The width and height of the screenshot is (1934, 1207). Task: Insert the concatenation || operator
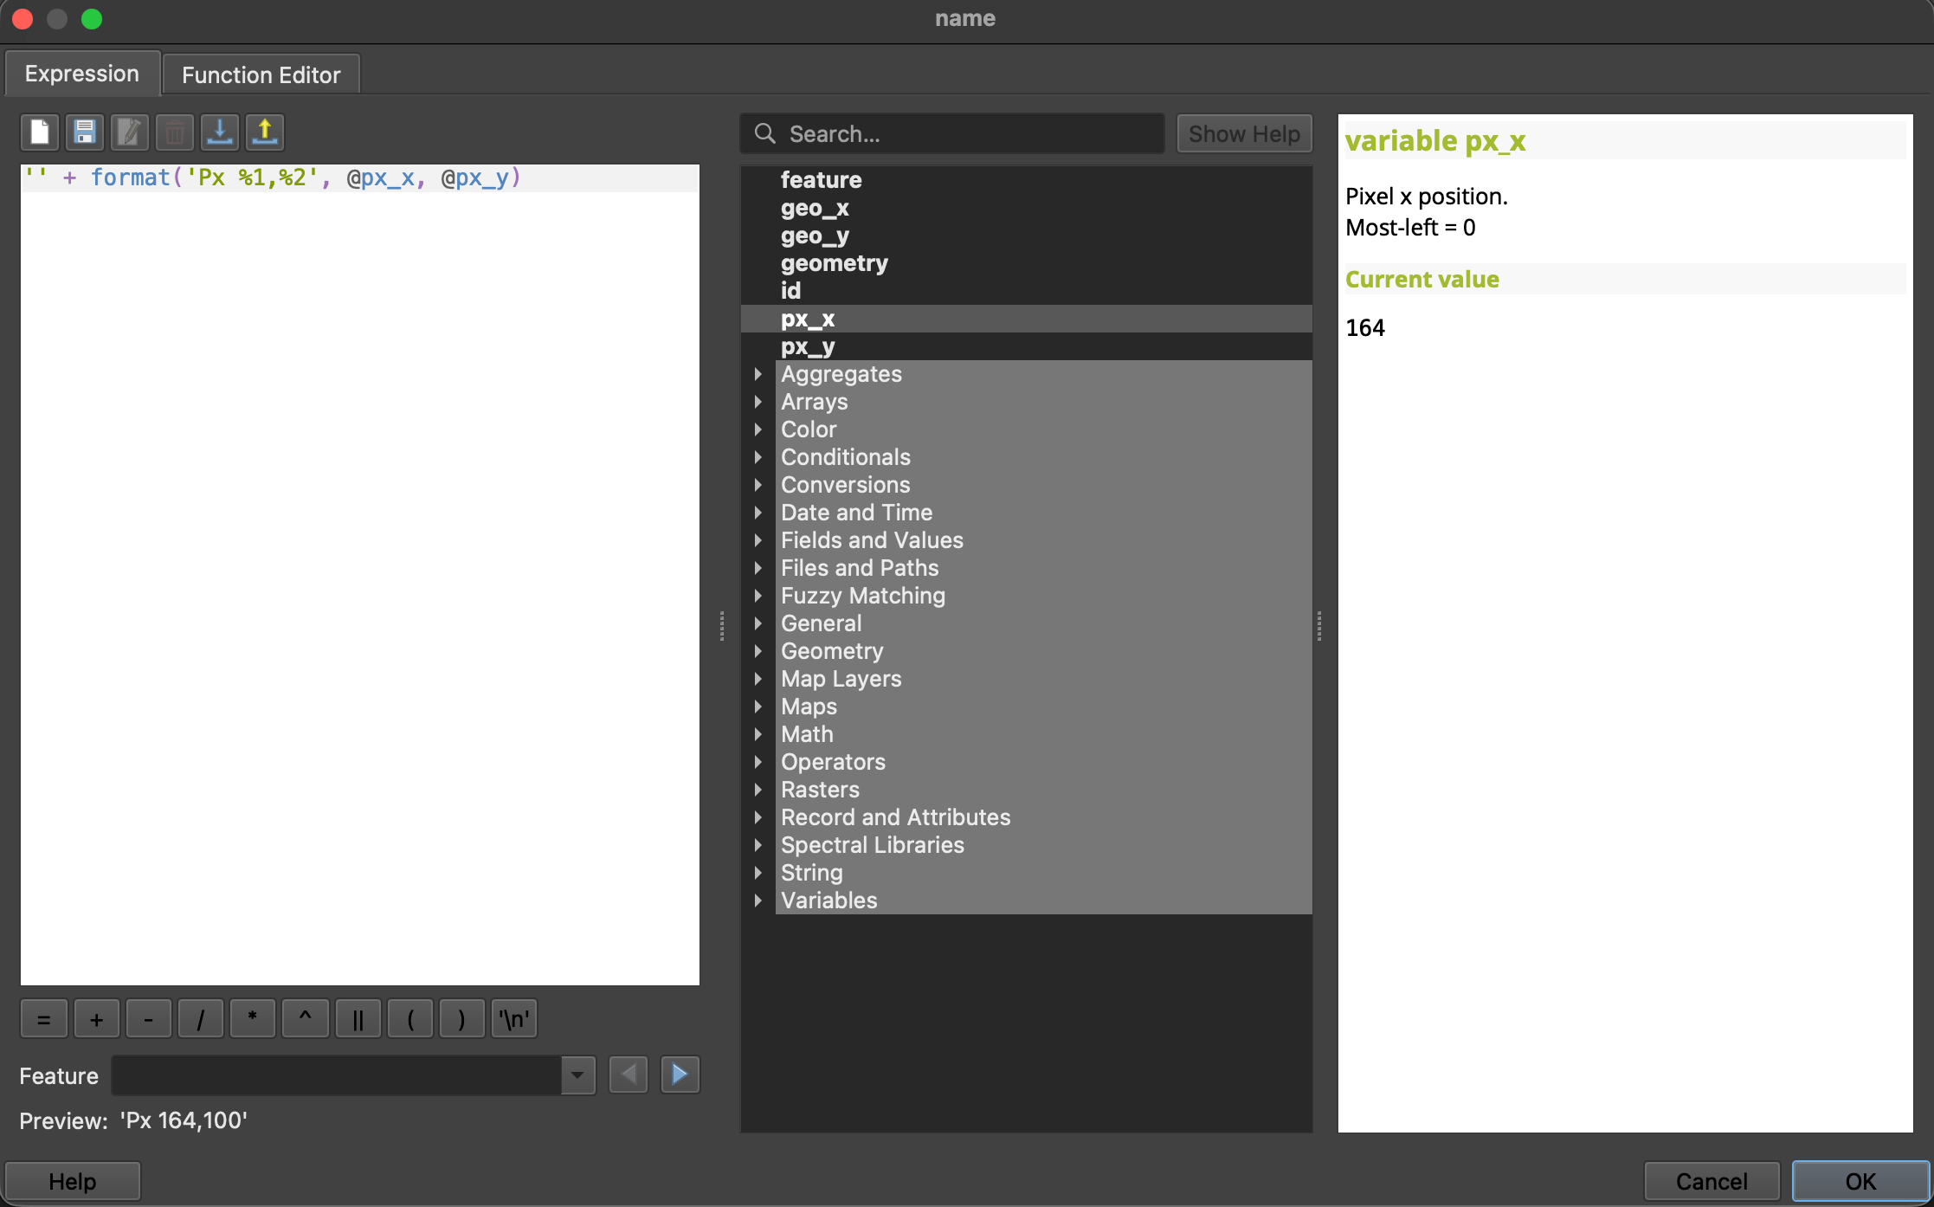tap(358, 1019)
